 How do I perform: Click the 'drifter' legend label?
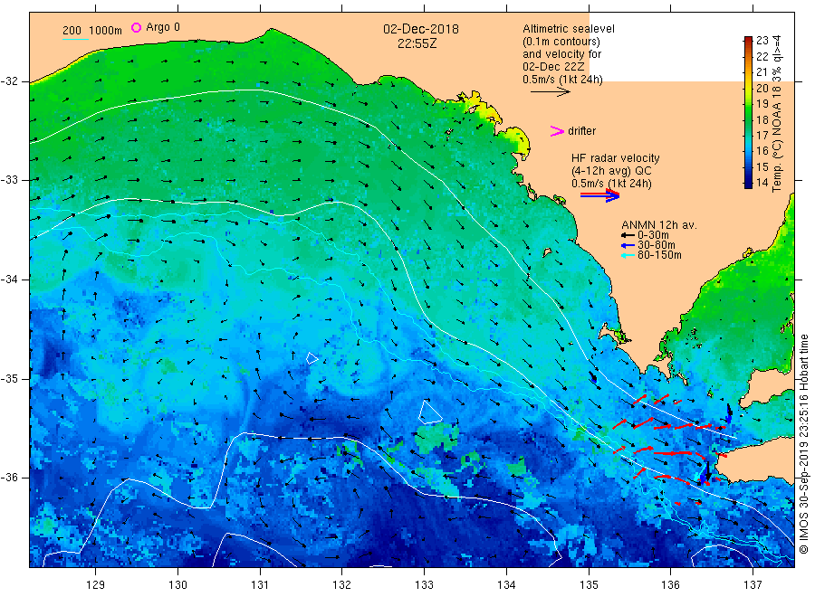tap(581, 131)
